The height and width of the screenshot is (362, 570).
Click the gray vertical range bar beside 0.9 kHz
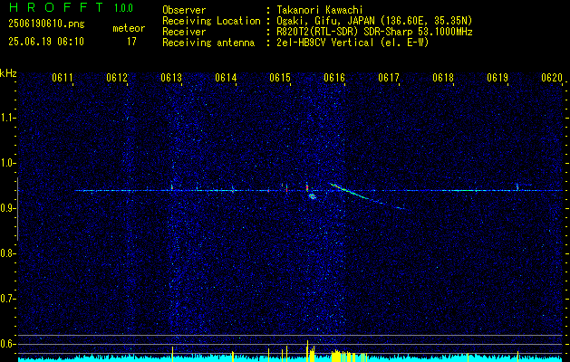[17, 209]
